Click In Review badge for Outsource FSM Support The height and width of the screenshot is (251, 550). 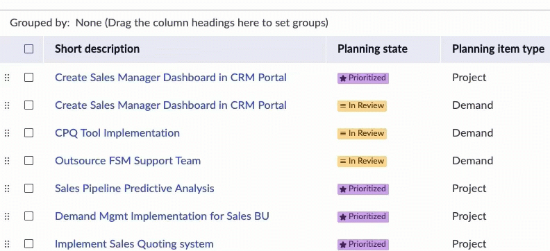tap(362, 161)
